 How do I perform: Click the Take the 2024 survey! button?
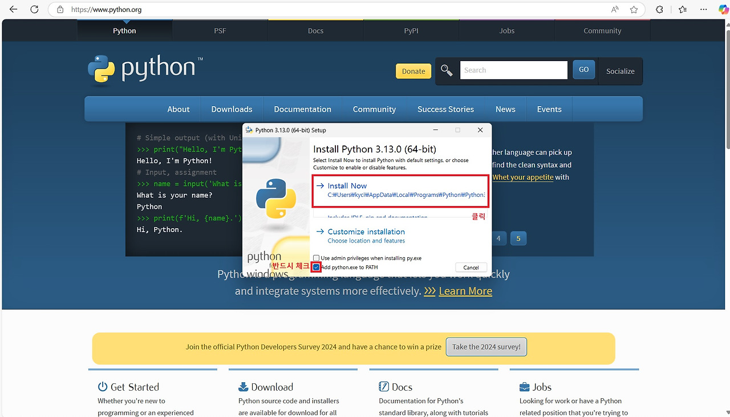[x=486, y=347]
